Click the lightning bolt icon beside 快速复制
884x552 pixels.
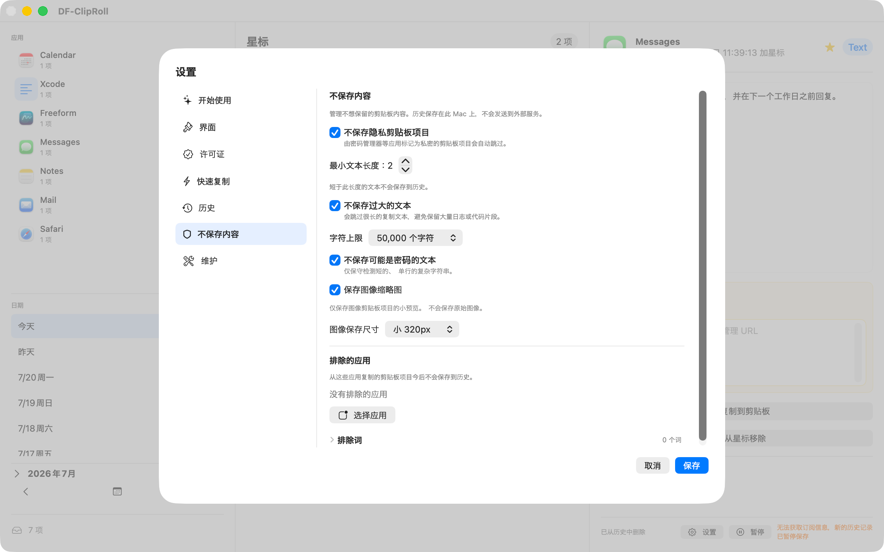[x=187, y=181]
